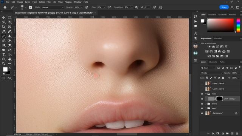Expand the brows group
The height and width of the screenshot is (136, 242).
pyautogui.click(x=206, y=104)
